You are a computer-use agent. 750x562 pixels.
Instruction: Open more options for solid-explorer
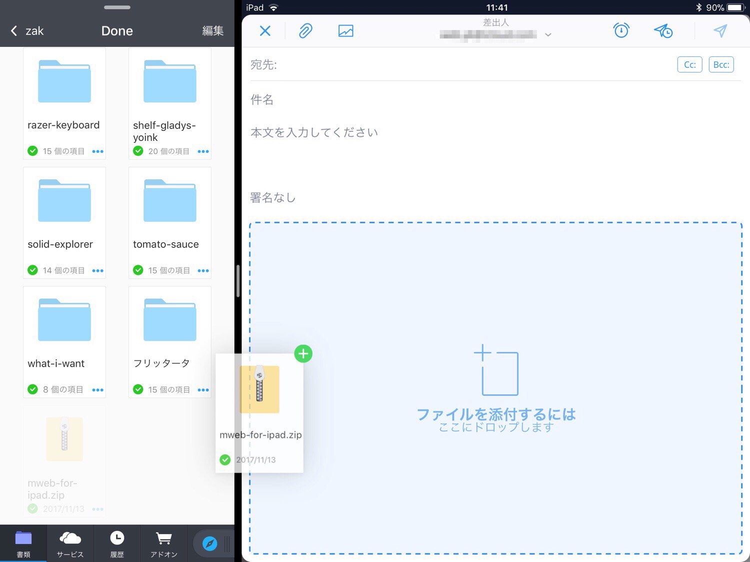(98, 271)
